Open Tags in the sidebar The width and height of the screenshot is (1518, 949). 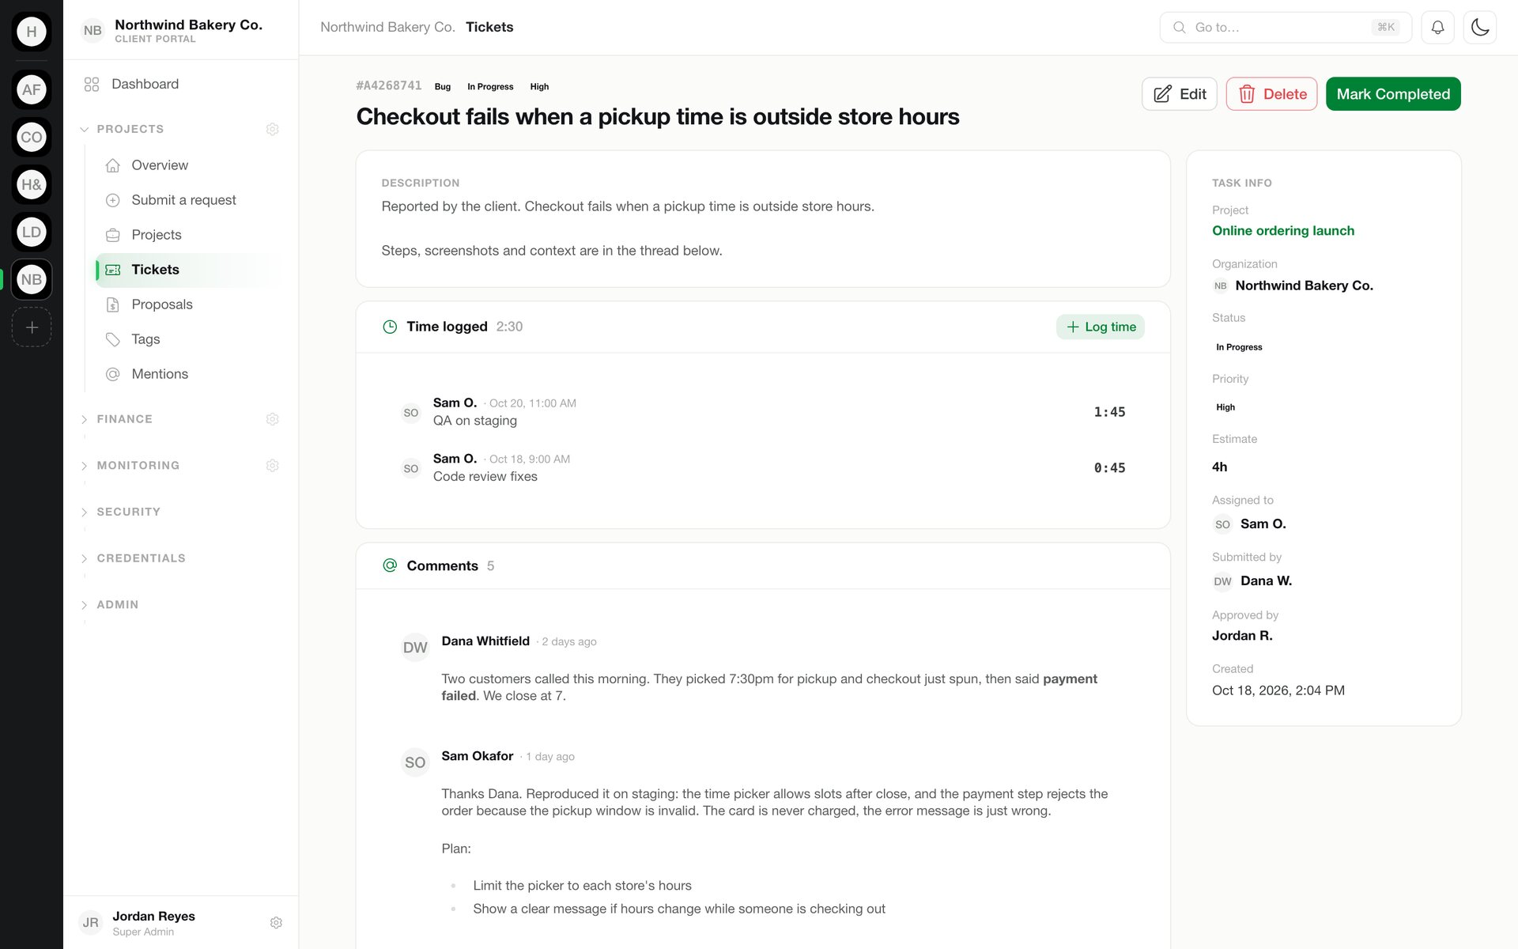[x=188, y=339]
